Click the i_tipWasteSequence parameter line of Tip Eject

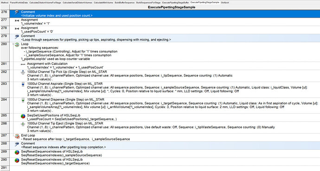point(151,127)
